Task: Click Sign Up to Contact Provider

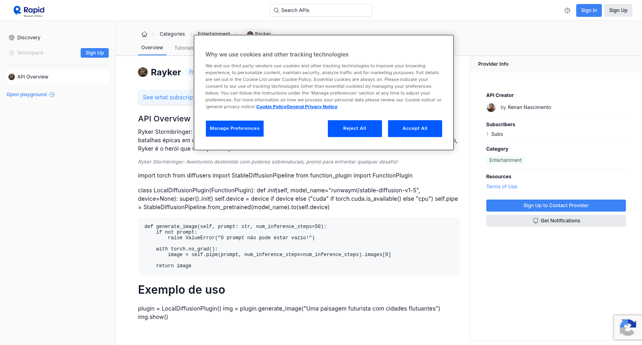Action: pyautogui.click(x=556, y=206)
